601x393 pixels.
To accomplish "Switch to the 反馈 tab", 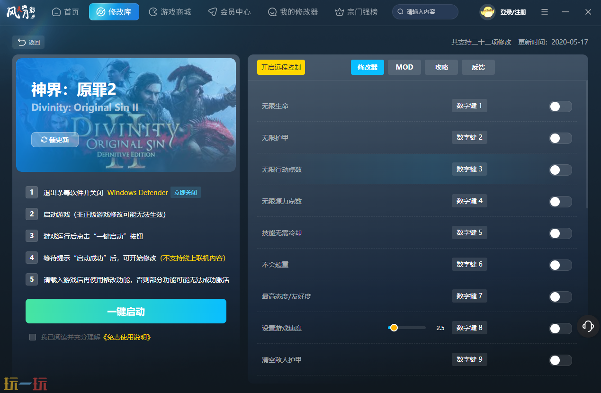I will click(x=478, y=67).
